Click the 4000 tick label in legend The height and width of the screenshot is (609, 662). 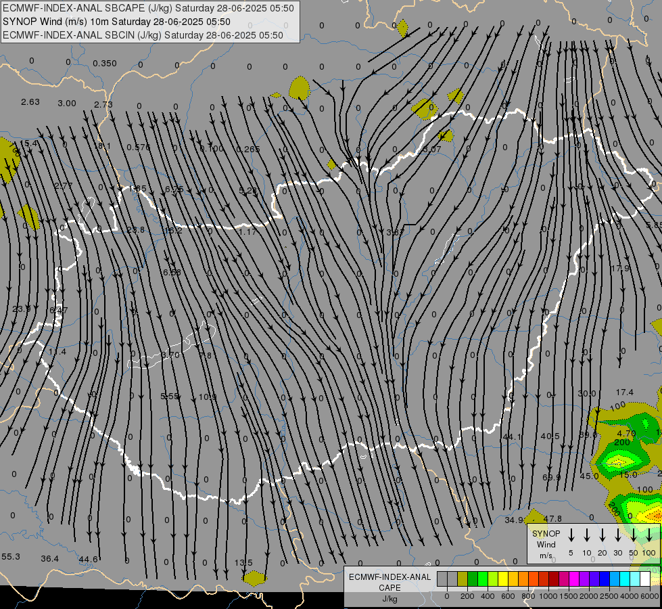(x=630, y=596)
